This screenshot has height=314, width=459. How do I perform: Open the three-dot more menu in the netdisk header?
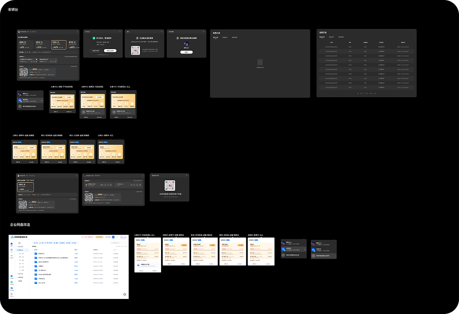(117, 237)
